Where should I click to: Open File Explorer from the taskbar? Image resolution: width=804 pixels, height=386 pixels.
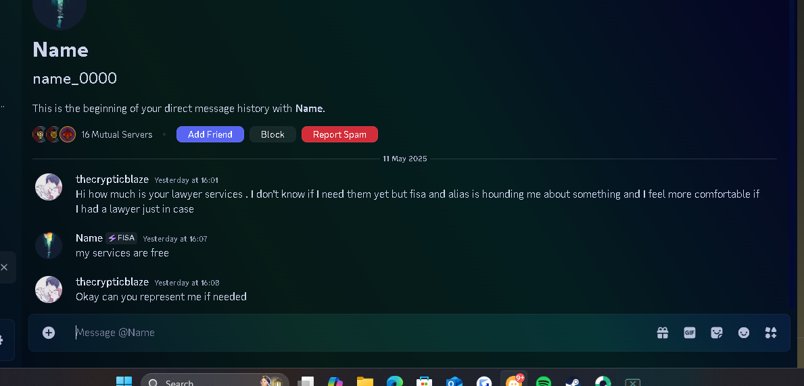pos(365,382)
